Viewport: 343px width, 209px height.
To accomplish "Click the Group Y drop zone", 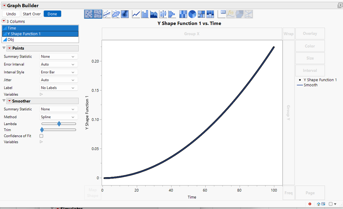I will (x=288, y=113).
